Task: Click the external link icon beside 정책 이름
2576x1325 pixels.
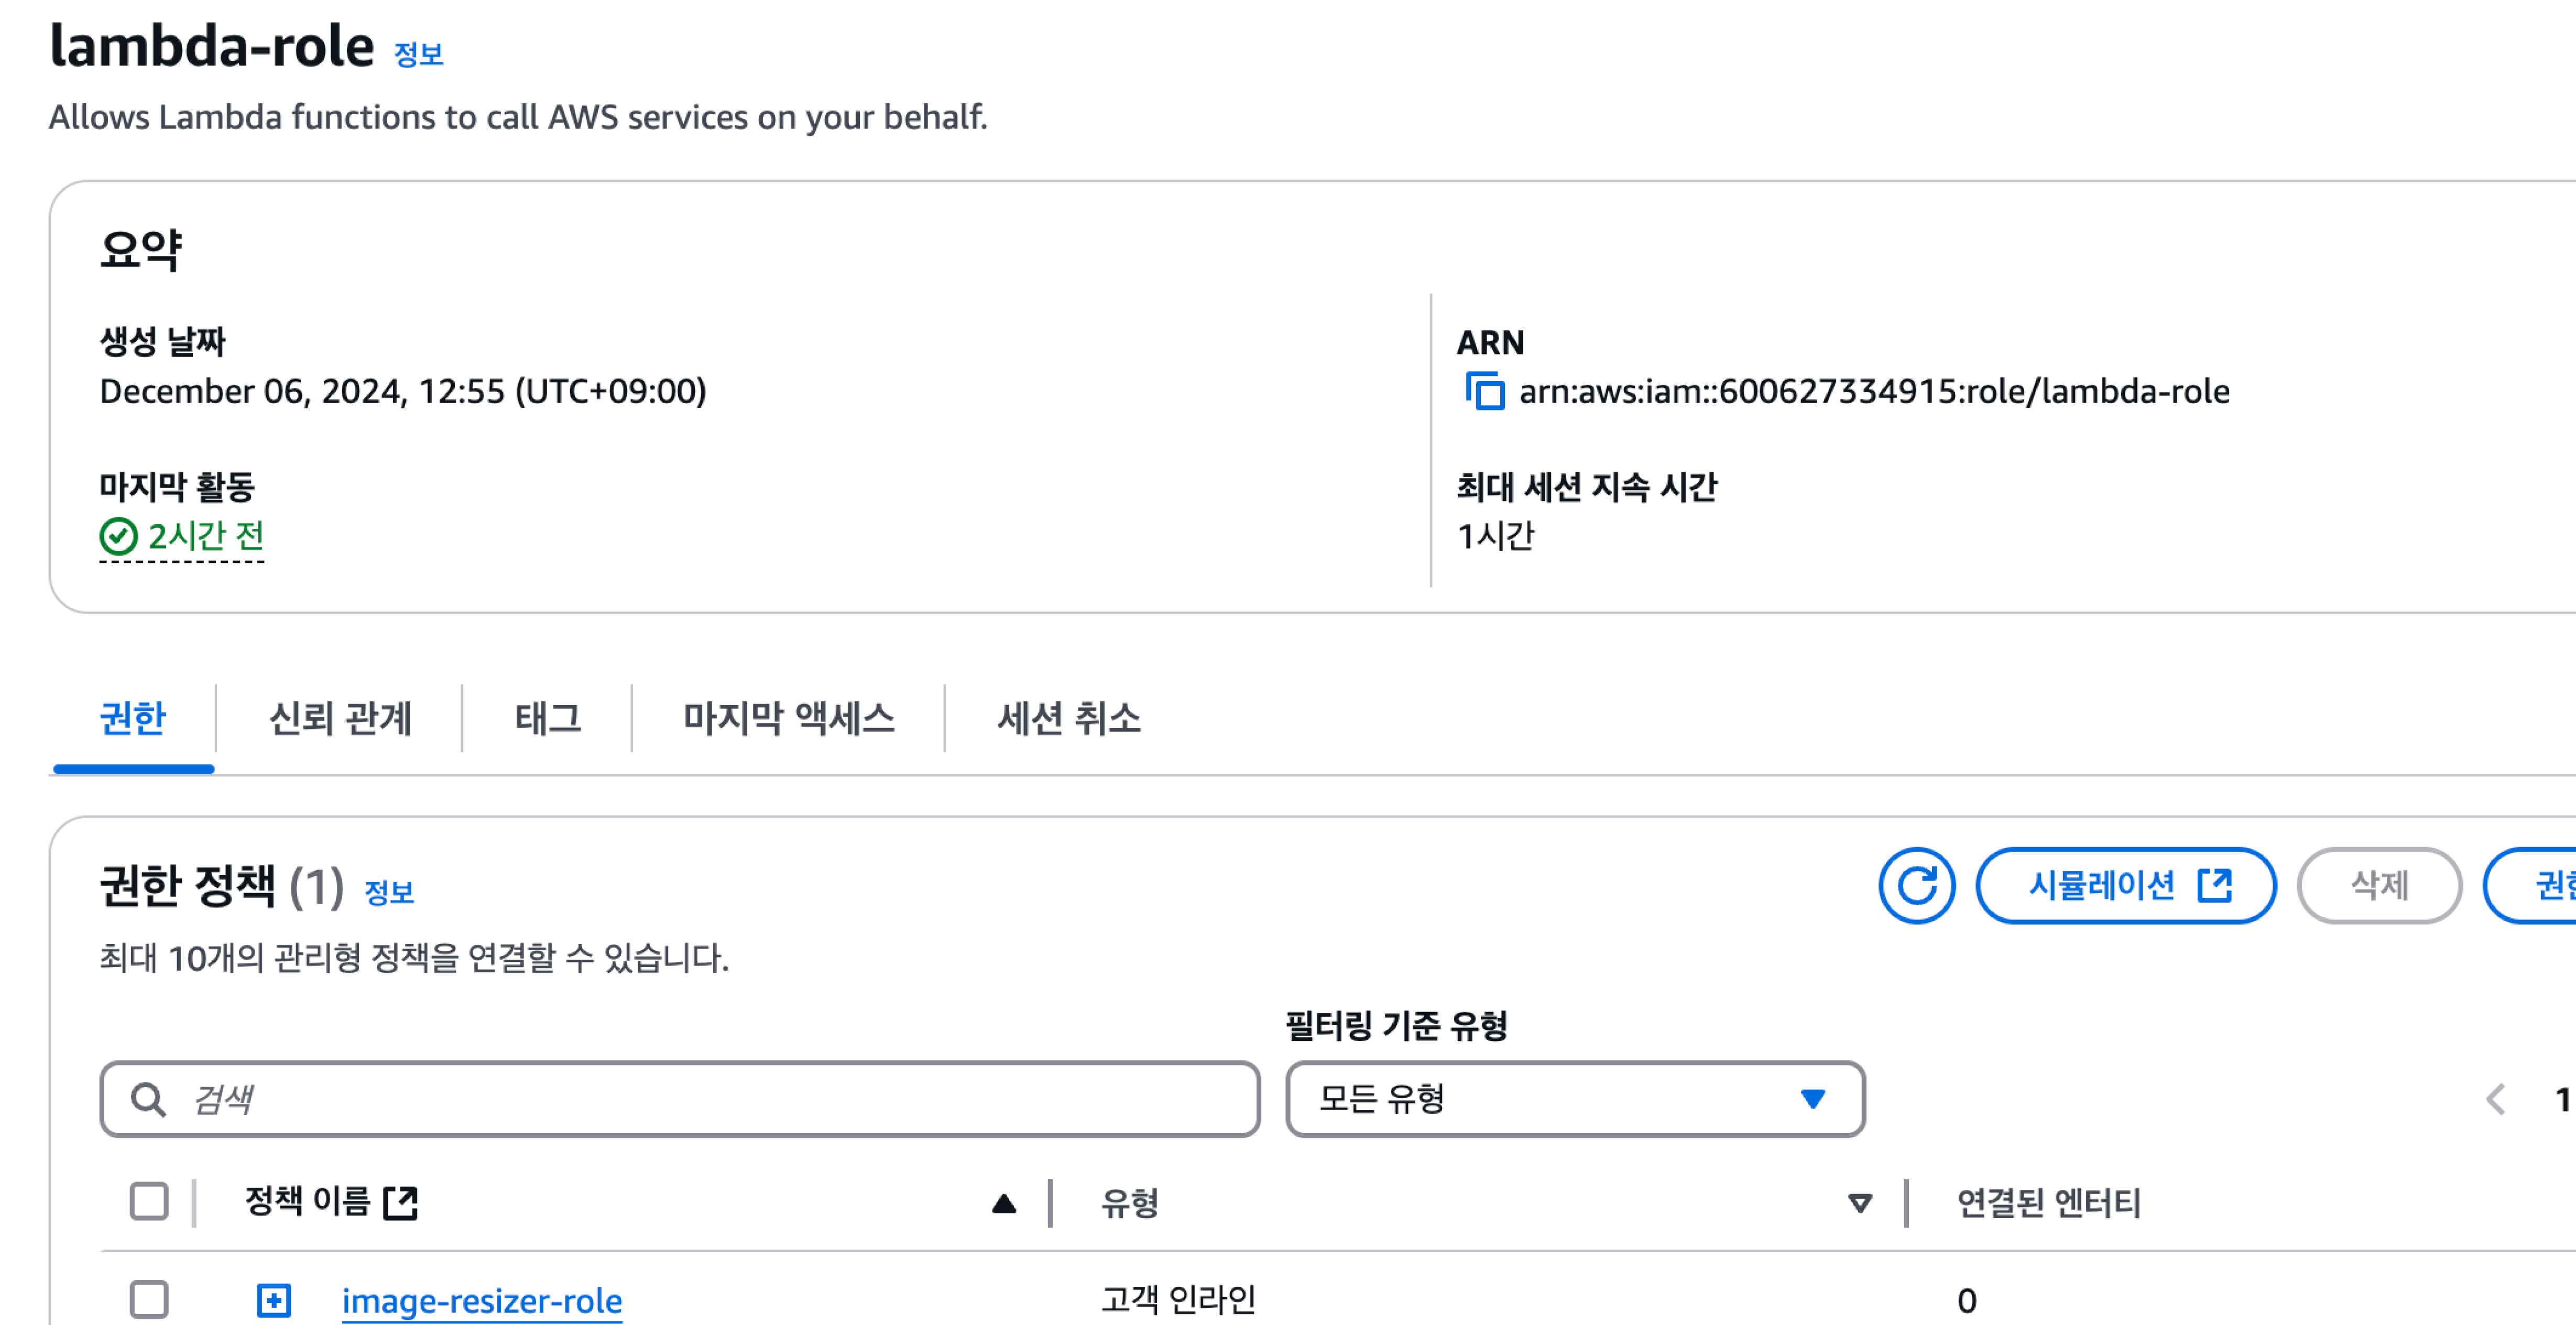Action: click(401, 1202)
